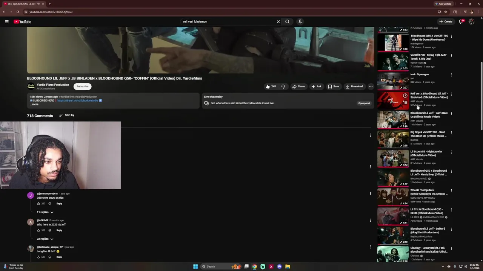Image resolution: width=483 pixels, height=271 pixels.
Task: Open the tinyurl SubscribeYardie link
Action: 78,100
